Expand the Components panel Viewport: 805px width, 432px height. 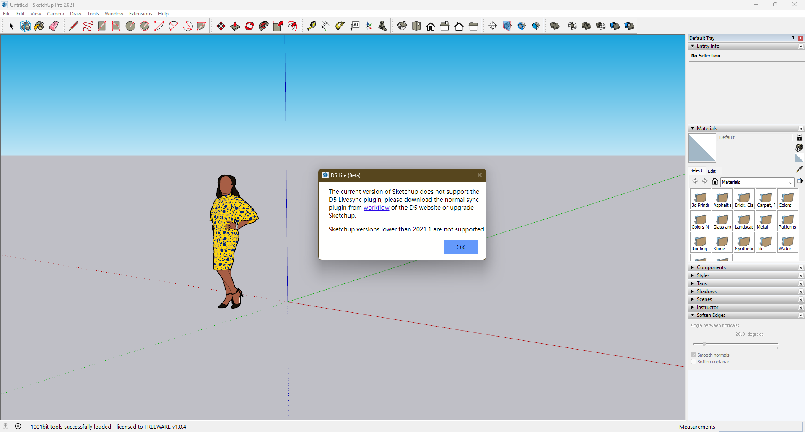click(711, 267)
